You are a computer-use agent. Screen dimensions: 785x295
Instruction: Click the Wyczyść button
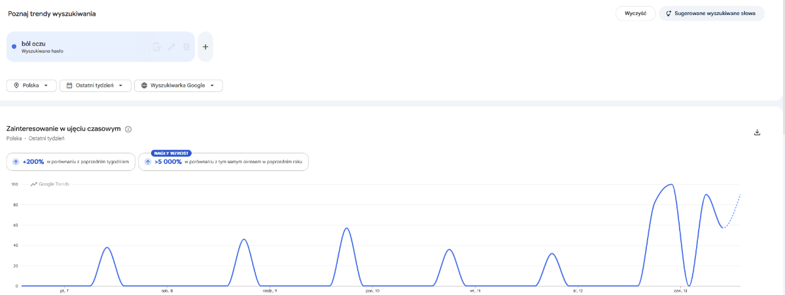point(636,14)
